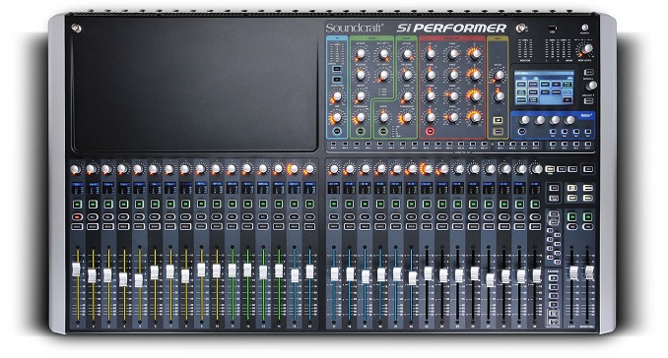The image size is (668, 358).
Task: Click the L&R master fader cap
Action: (573, 273)
